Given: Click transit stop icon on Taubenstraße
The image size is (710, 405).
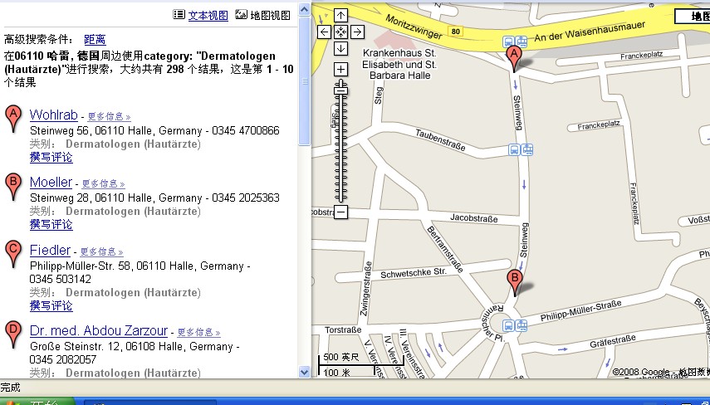Looking at the screenshot, I should [521, 149].
